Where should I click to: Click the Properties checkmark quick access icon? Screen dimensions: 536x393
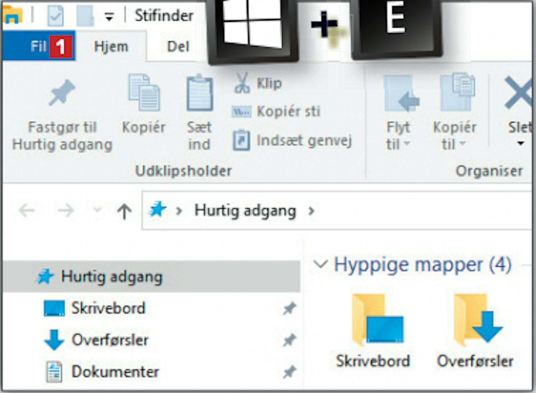tap(56, 15)
